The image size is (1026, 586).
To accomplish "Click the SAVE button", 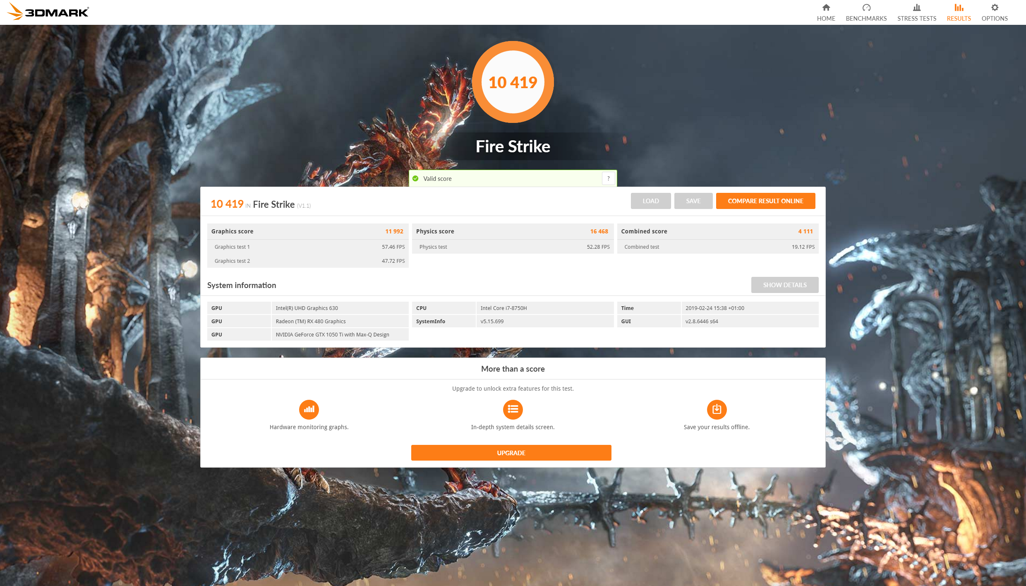I will click(693, 201).
